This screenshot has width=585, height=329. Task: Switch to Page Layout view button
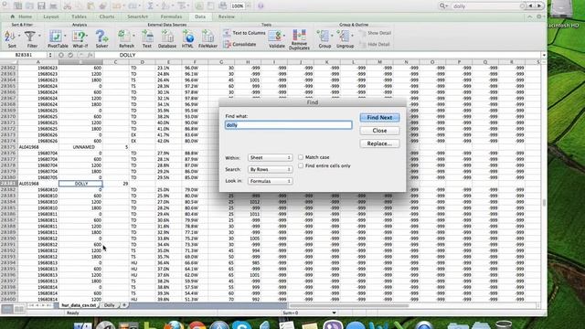click(x=19, y=309)
